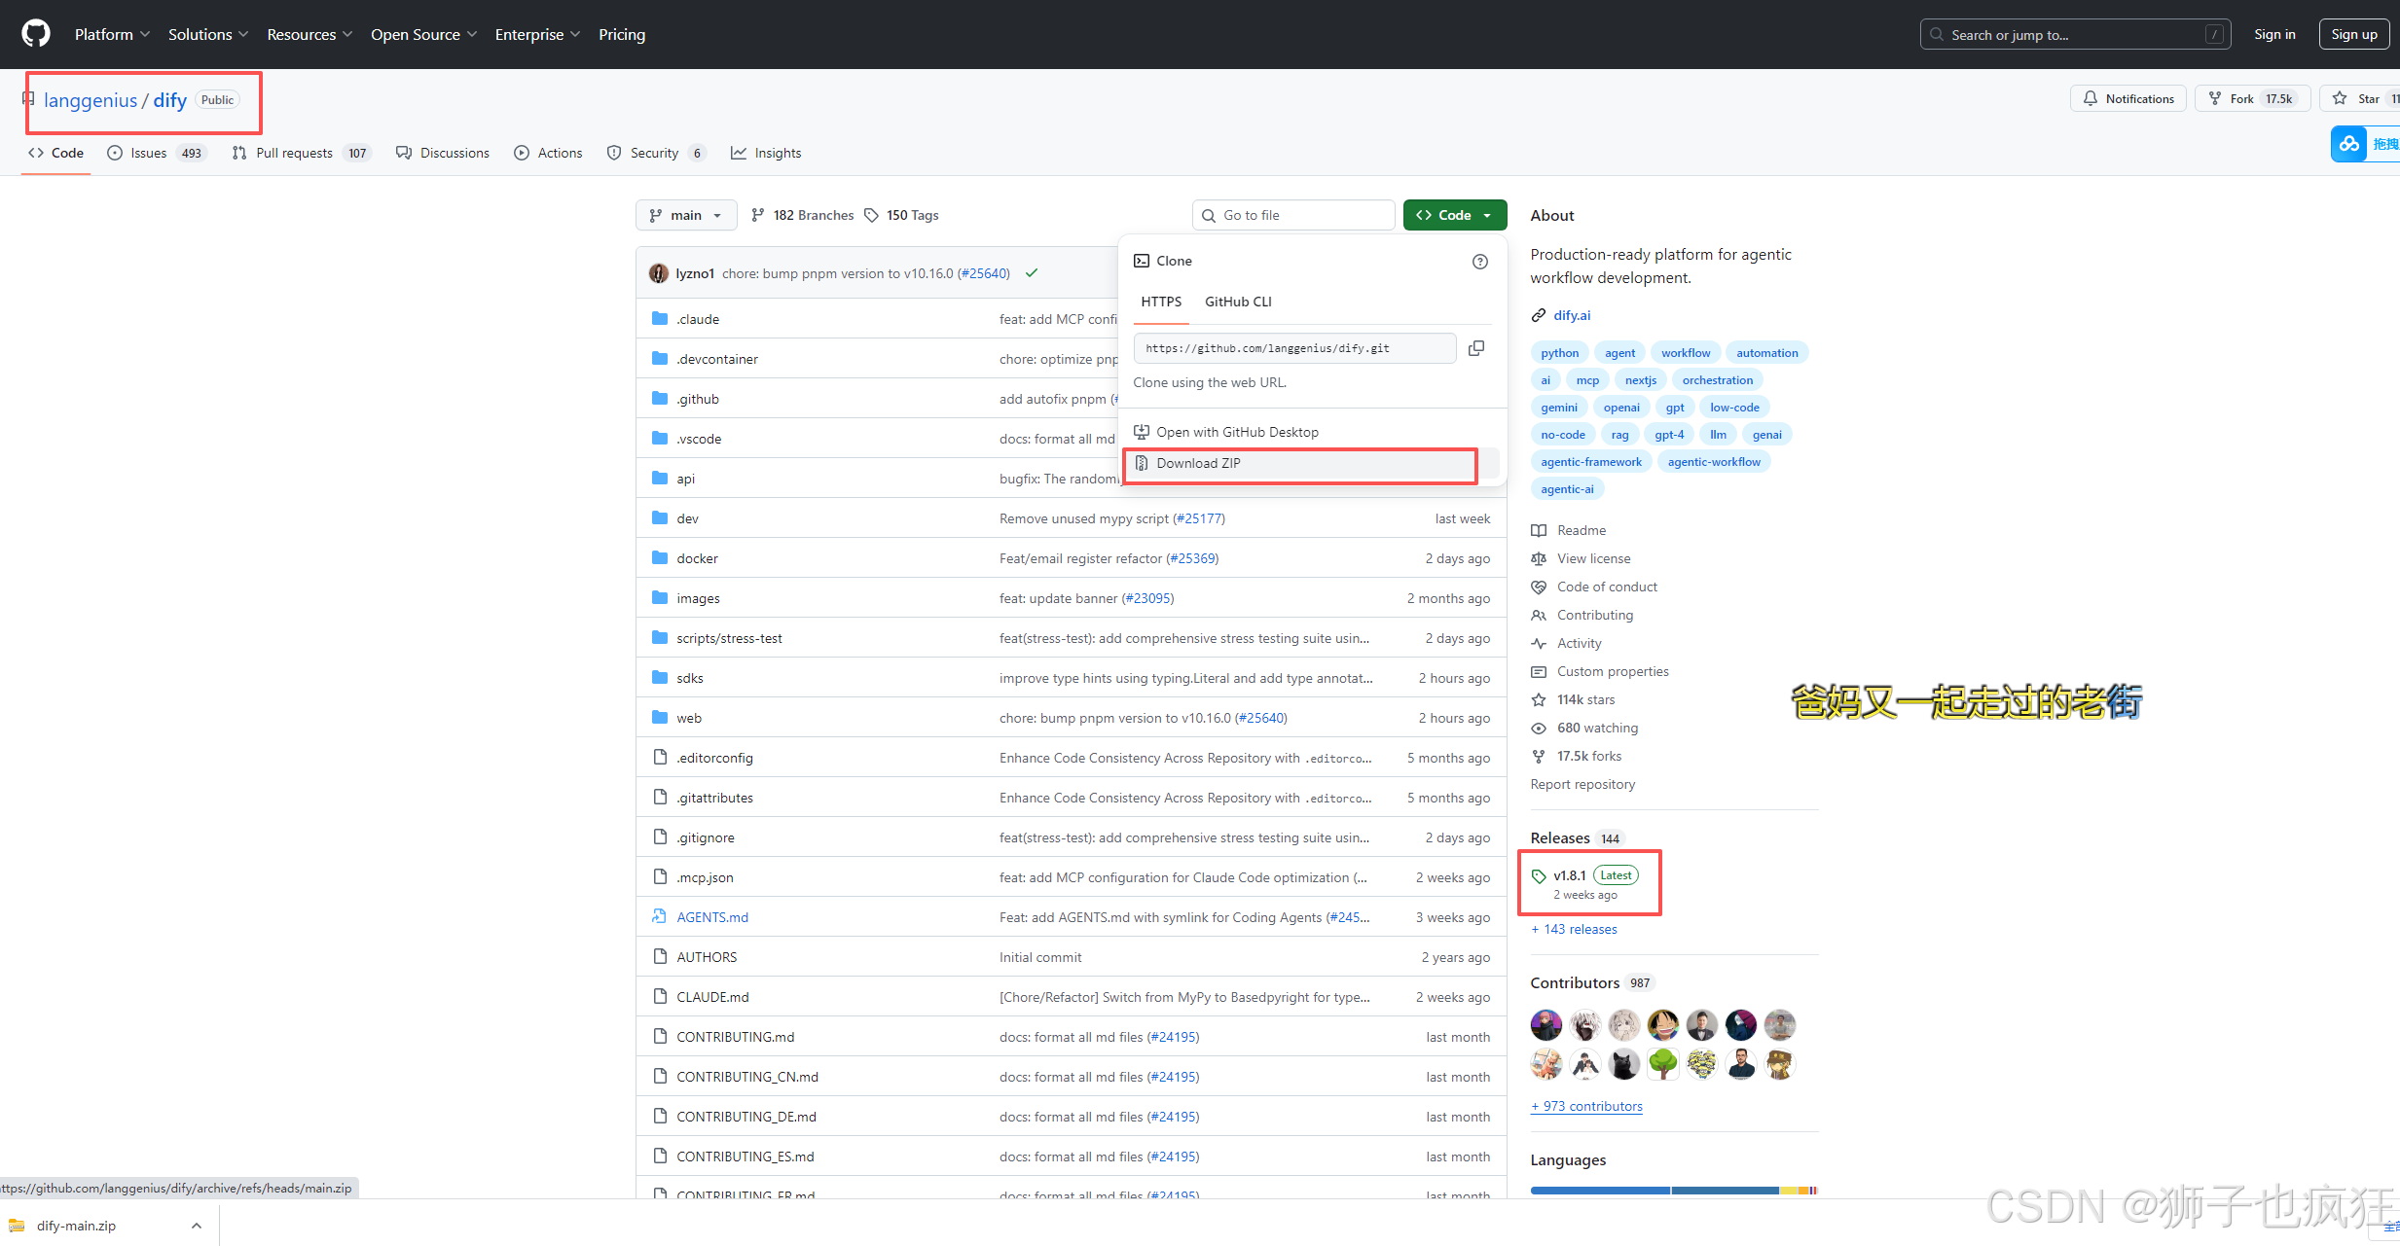
Task: Expand the Open Source menu
Action: click(x=423, y=34)
